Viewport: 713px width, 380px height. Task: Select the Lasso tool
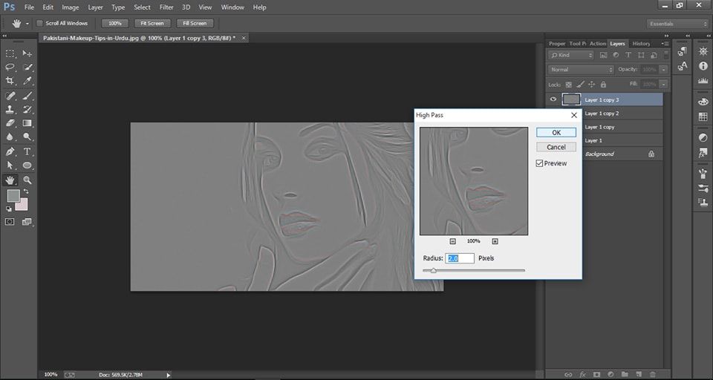pyautogui.click(x=10, y=67)
